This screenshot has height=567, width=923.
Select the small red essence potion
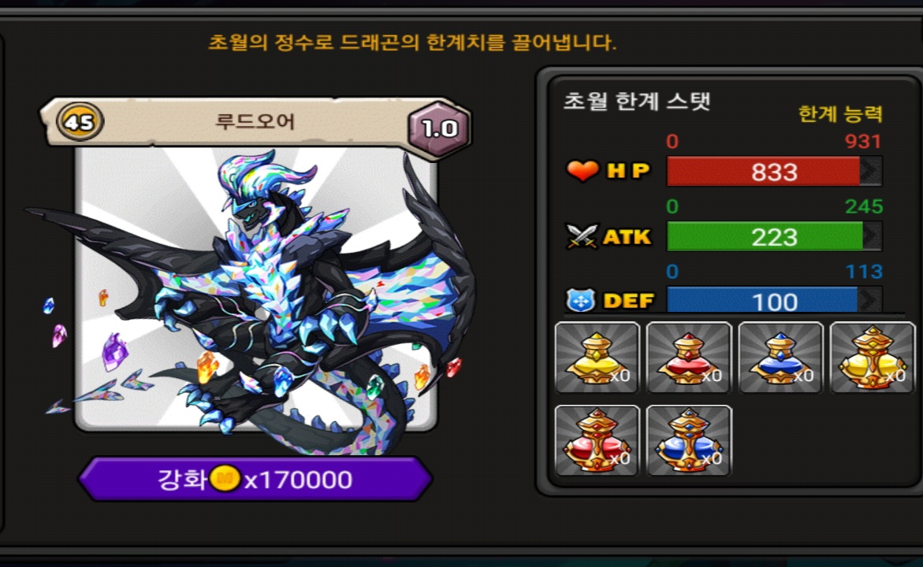coord(689,357)
